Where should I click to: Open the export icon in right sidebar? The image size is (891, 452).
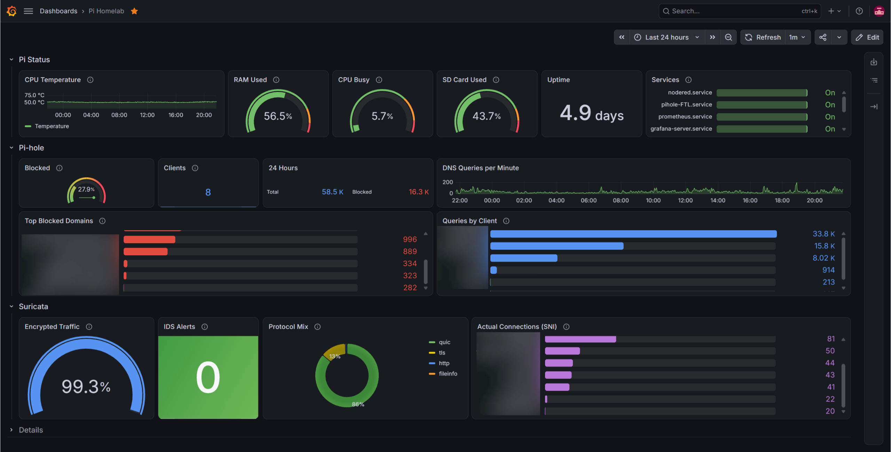coord(874,62)
